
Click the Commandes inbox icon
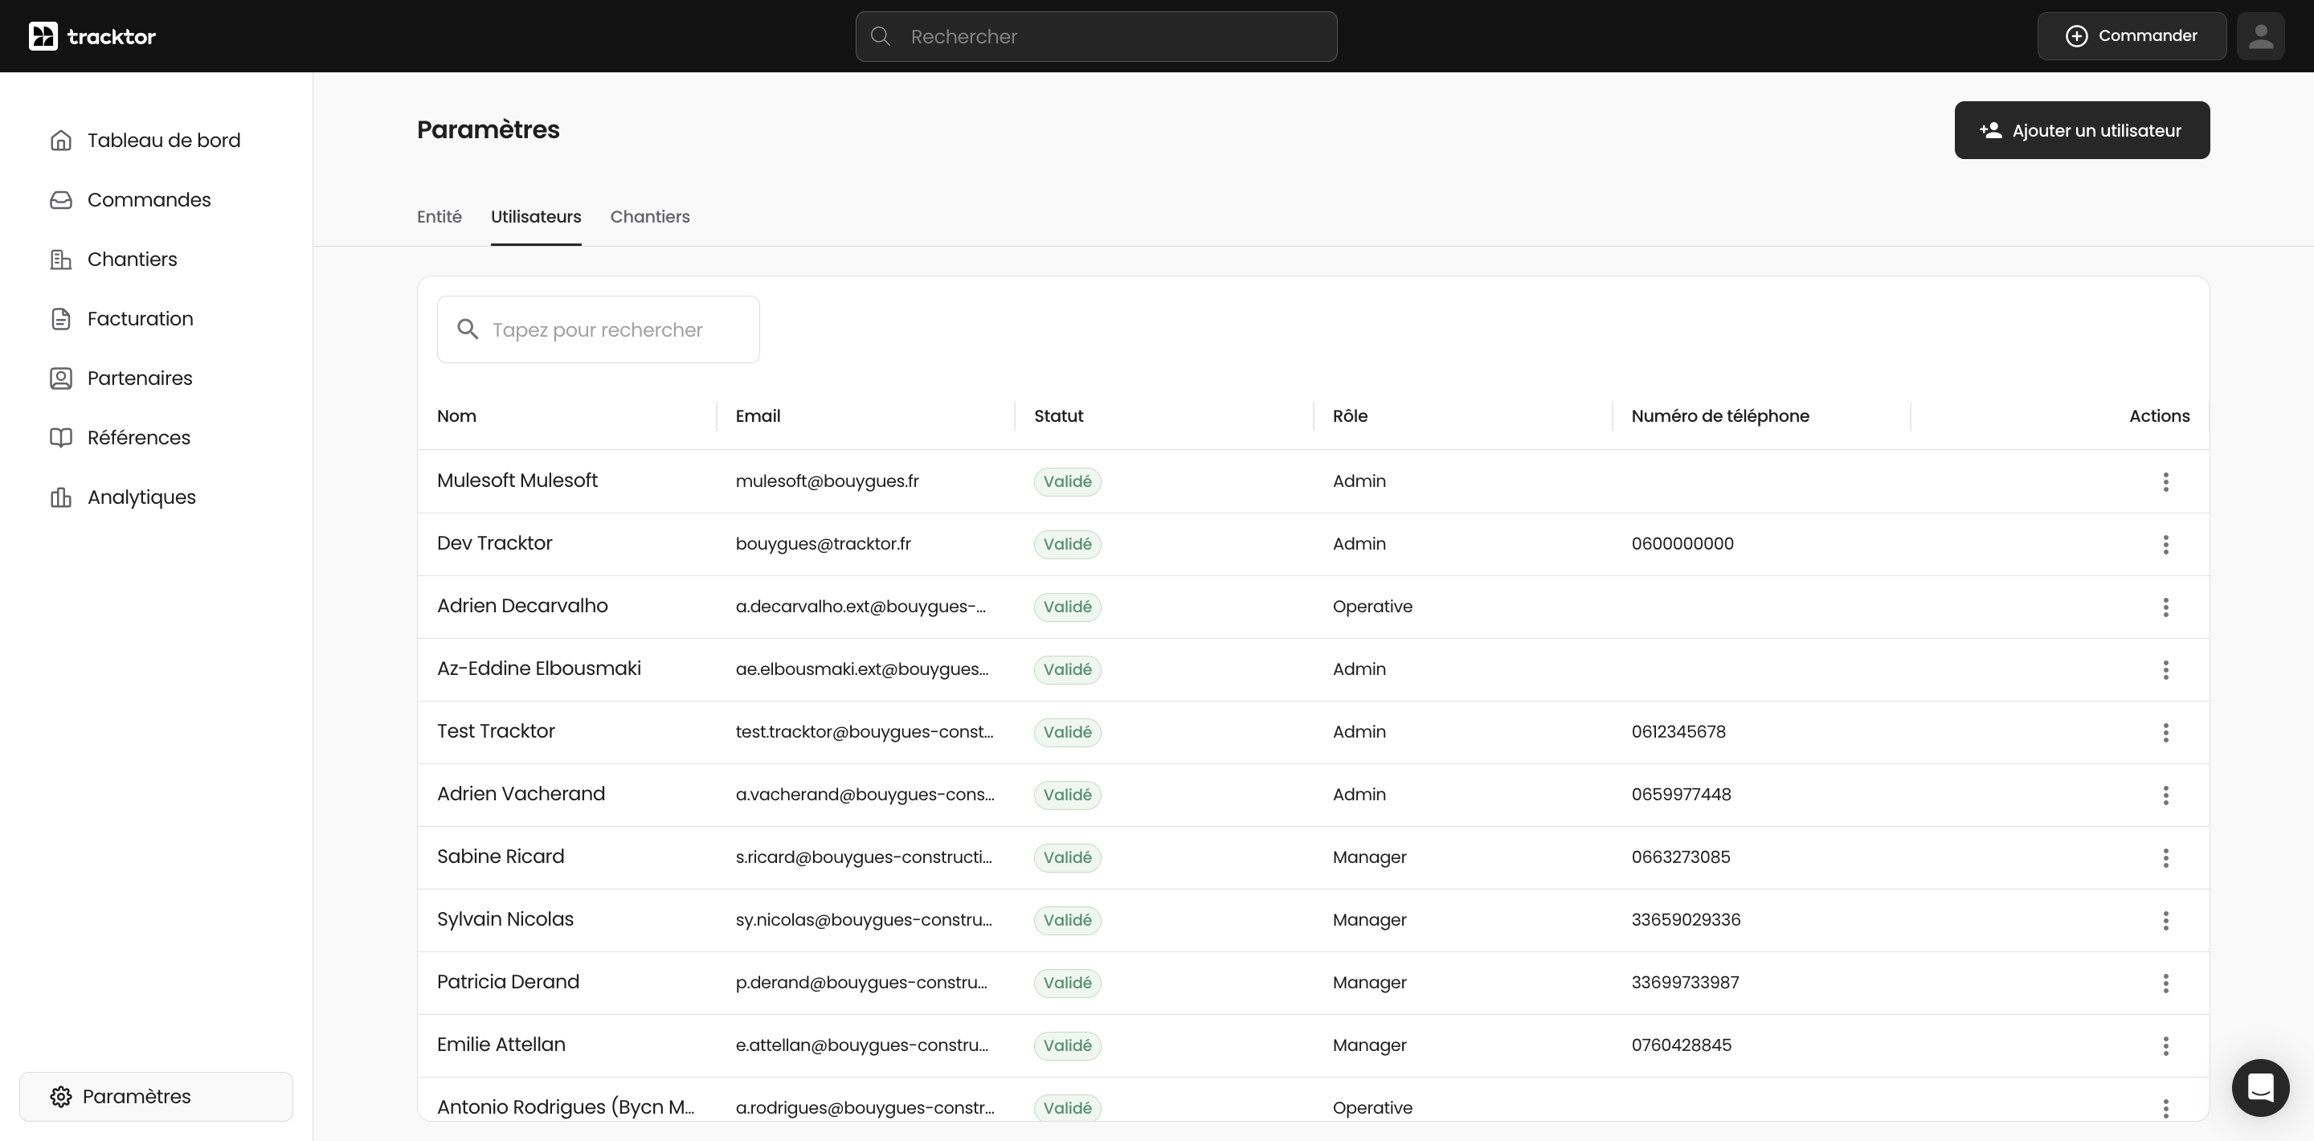[x=60, y=199]
